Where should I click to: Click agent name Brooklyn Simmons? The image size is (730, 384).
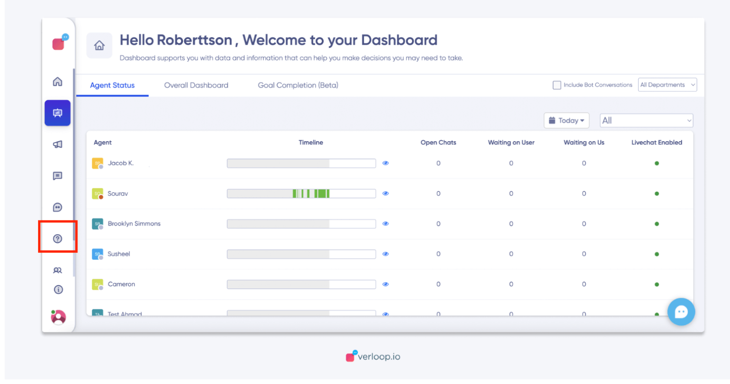(x=134, y=224)
